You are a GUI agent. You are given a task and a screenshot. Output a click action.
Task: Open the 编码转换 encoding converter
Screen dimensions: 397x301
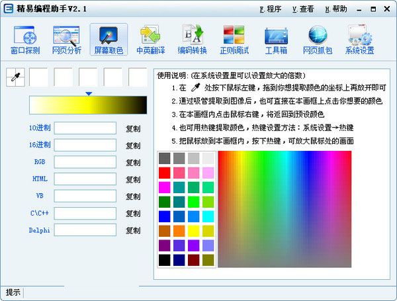point(192,39)
